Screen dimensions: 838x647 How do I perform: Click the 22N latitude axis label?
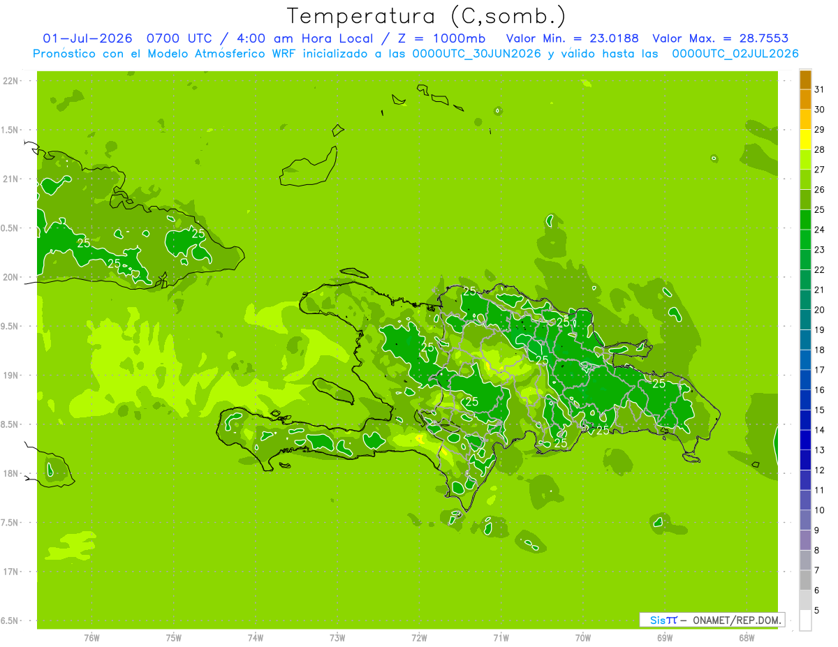(11, 81)
